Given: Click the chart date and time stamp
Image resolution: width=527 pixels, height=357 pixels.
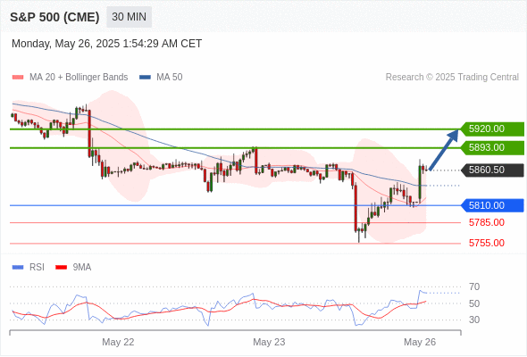Looking at the screenshot, I should coord(106,44).
